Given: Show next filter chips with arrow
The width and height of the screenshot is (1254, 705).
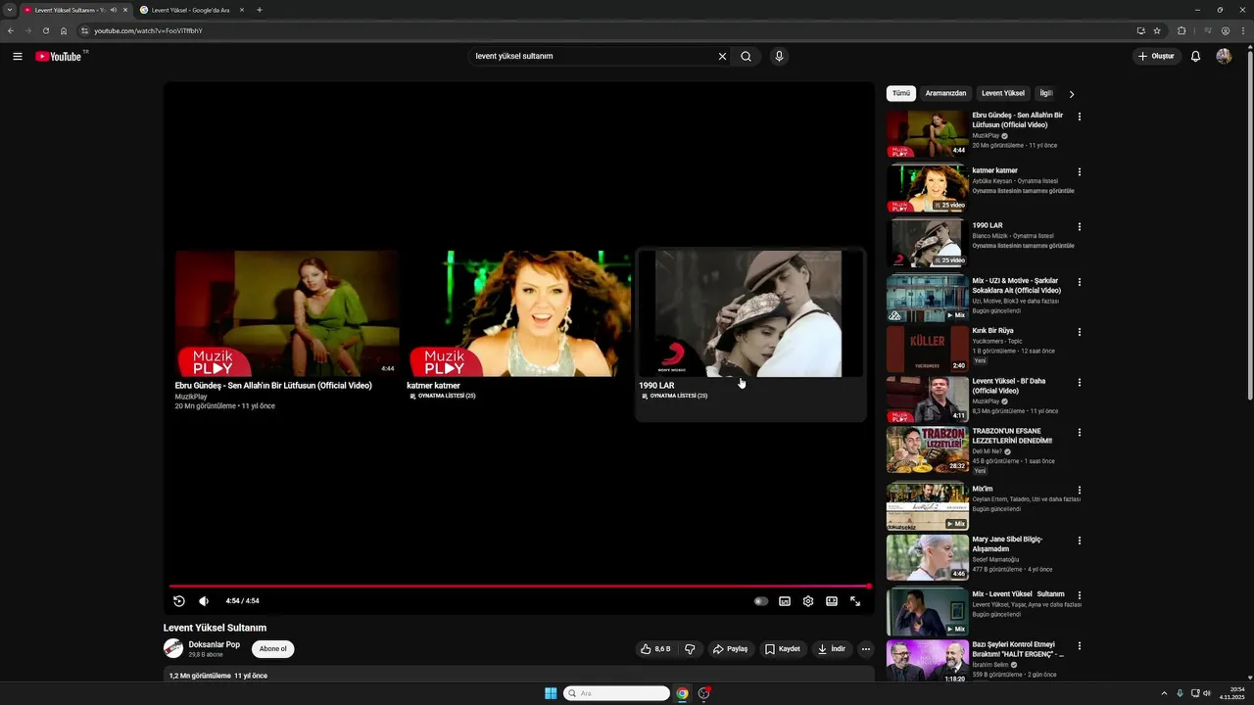Looking at the screenshot, I should [x=1071, y=95].
